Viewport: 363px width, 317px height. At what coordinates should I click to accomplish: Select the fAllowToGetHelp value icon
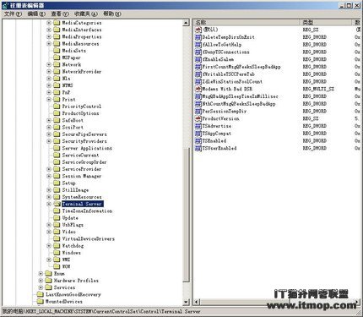198,45
